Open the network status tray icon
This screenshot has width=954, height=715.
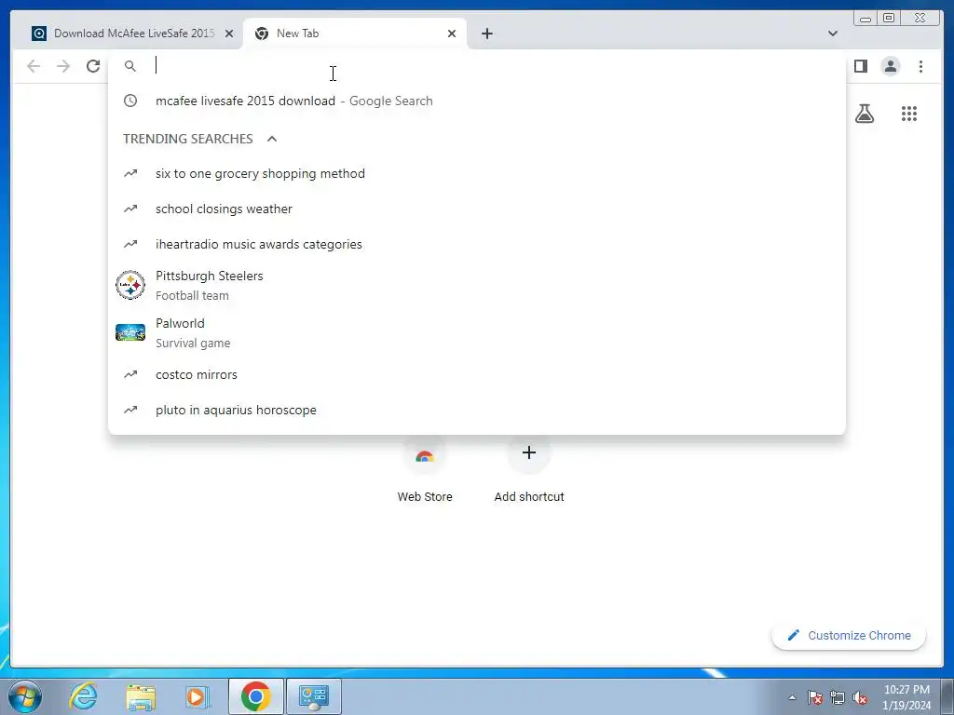(838, 697)
